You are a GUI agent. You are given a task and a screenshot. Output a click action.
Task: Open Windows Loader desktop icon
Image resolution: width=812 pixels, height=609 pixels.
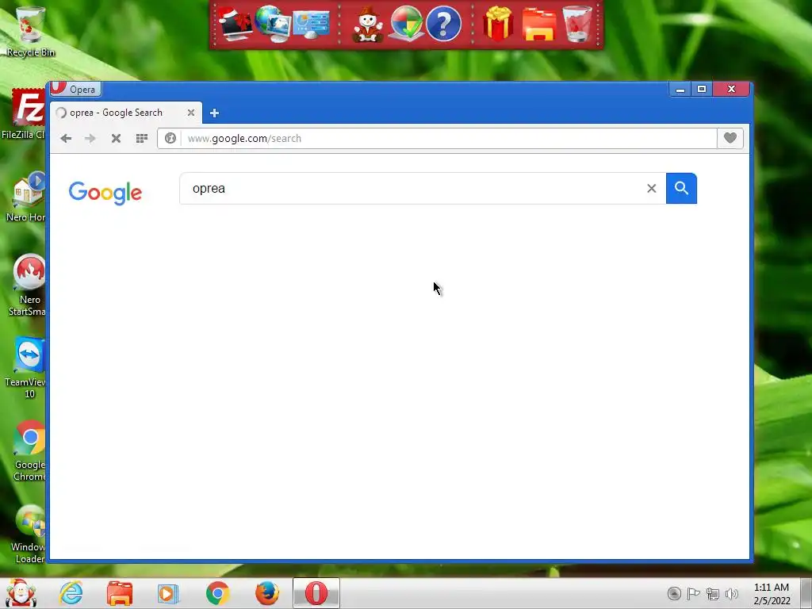pos(29,534)
